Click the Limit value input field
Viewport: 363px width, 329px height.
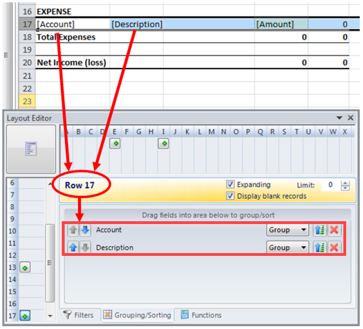point(330,185)
